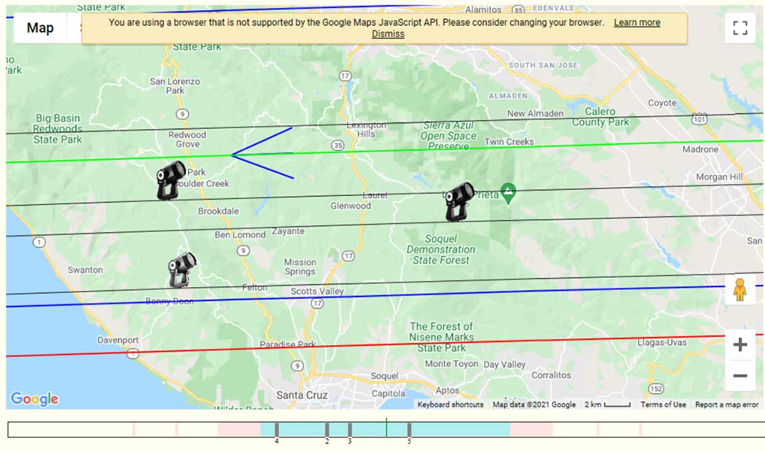Click the Twin Creeks label
This screenshot has height=452, width=765.
(x=509, y=142)
